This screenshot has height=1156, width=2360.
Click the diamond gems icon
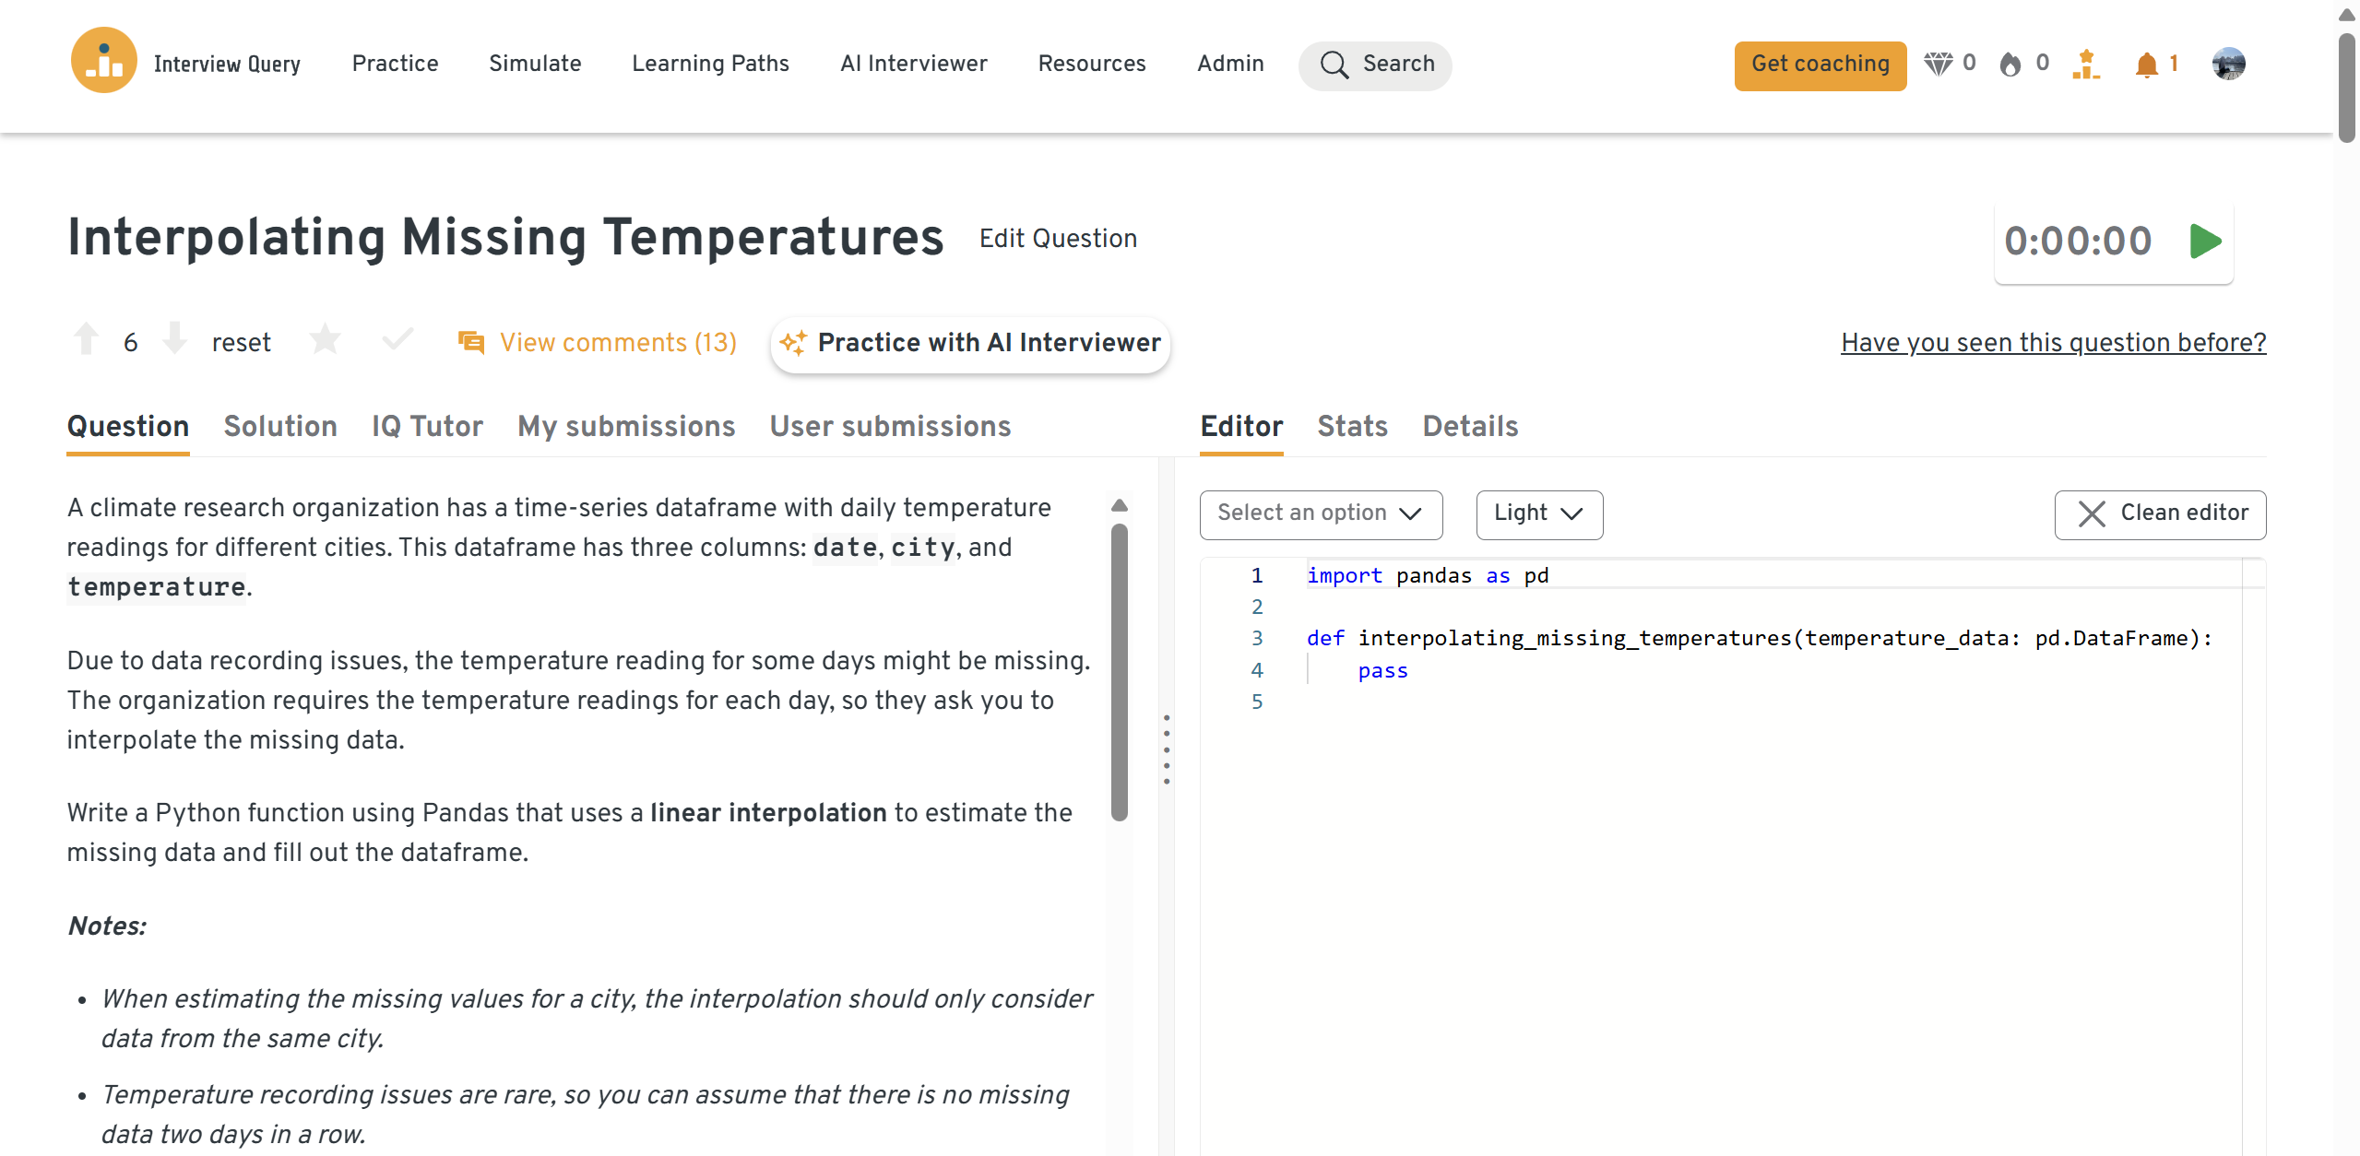[x=1938, y=64]
